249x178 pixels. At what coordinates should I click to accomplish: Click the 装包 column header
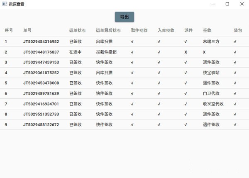pos(238,30)
